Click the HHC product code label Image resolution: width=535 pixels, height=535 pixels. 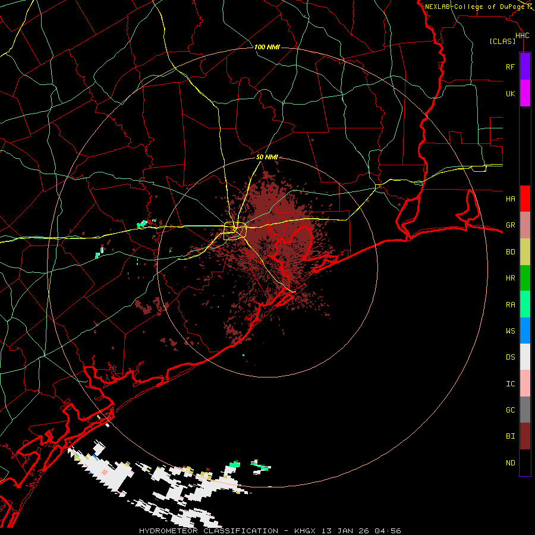tap(522, 36)
